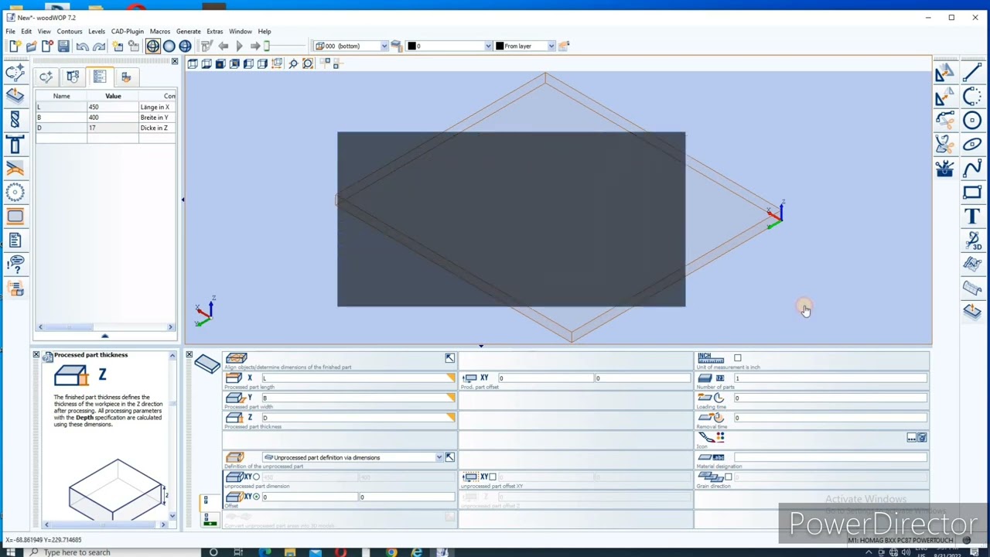The height and width of the screenshot is (557, 990).
Task: Open the unprocessed part definition dropdown
Action: click(439, 457)
